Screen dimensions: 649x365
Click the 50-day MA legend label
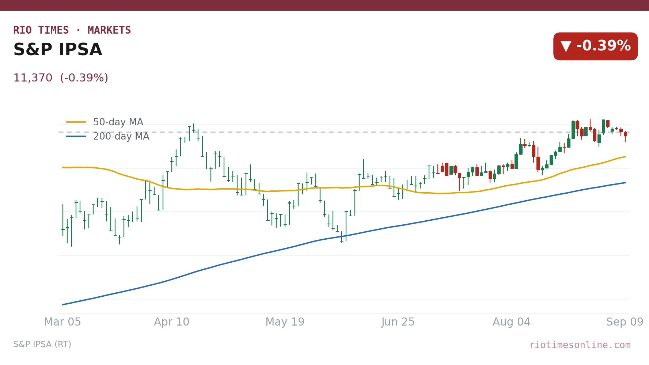click(118, 122)
